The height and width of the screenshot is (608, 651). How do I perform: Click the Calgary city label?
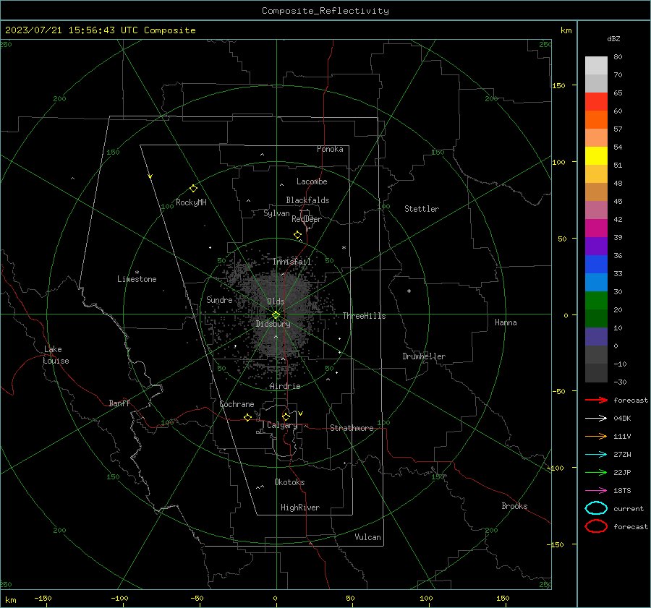coord(282,425)
